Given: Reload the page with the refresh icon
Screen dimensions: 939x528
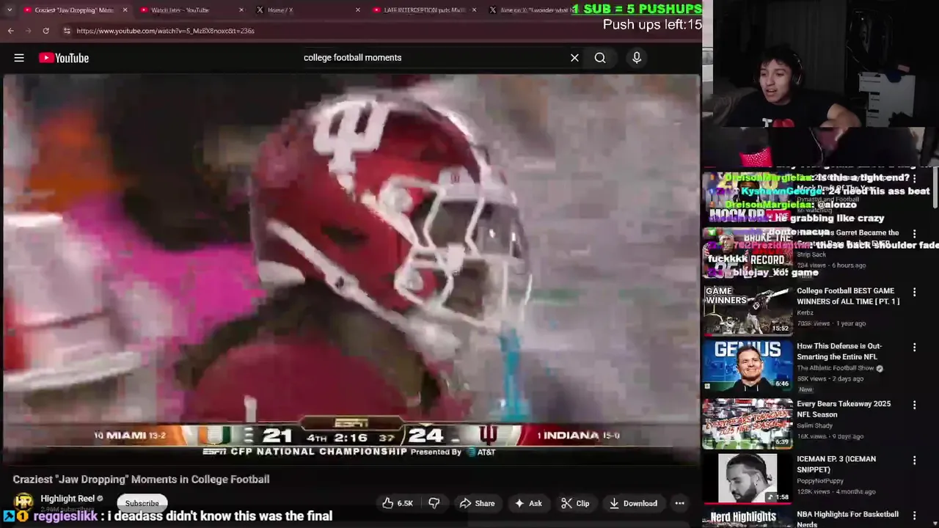Looking at the screenshot, I should [45, 31].
